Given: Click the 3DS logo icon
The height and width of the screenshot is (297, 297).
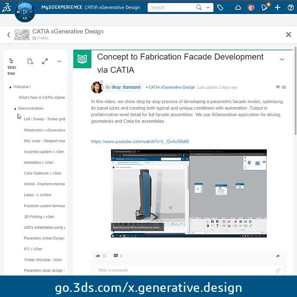Looking at the screenshot, I should pyautogui.click(x=6, y=7).
